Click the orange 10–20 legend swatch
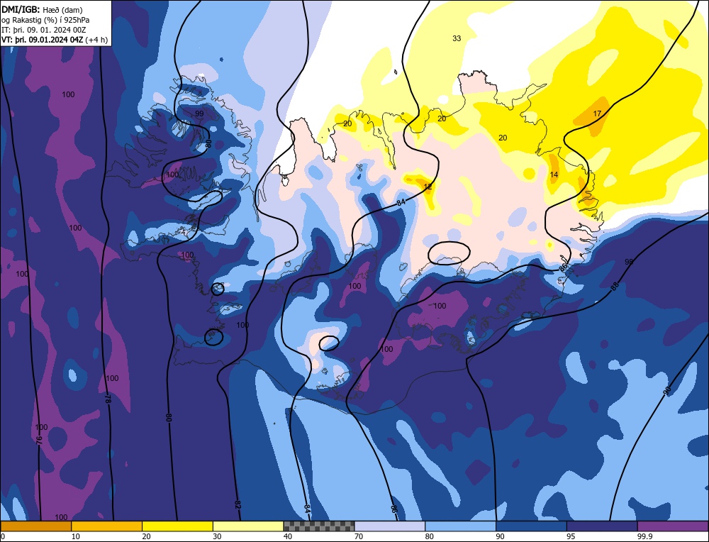Image resolution: width=709 pixels, height=542 pixels. pyautogui.click(x=107, y=526)
